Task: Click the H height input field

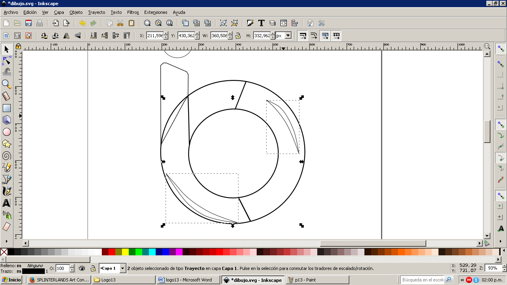Action: click(x=262, y=36)
